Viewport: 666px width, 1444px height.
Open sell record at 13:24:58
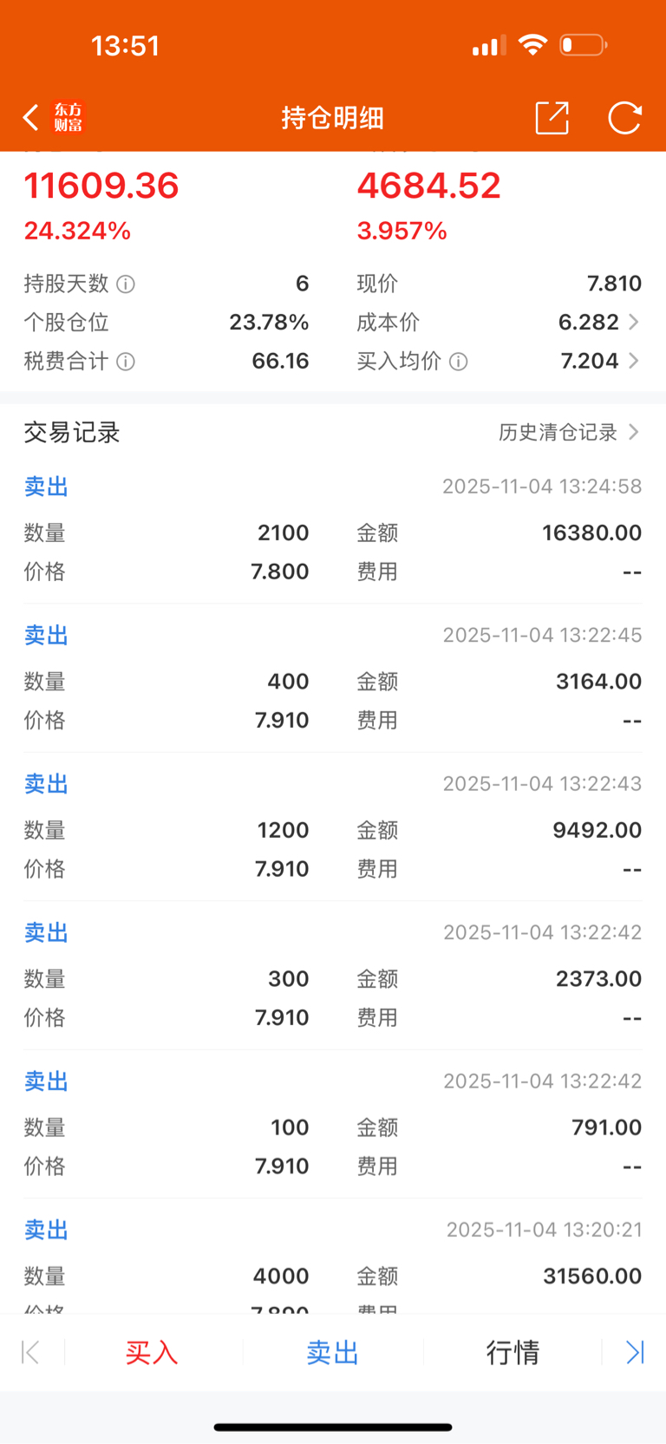(x=333, y=529)
